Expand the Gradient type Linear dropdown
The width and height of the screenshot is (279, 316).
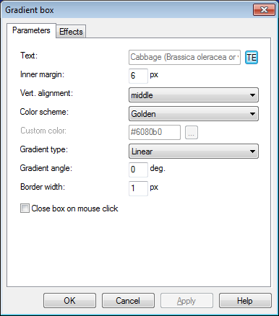tap(194, 152)
